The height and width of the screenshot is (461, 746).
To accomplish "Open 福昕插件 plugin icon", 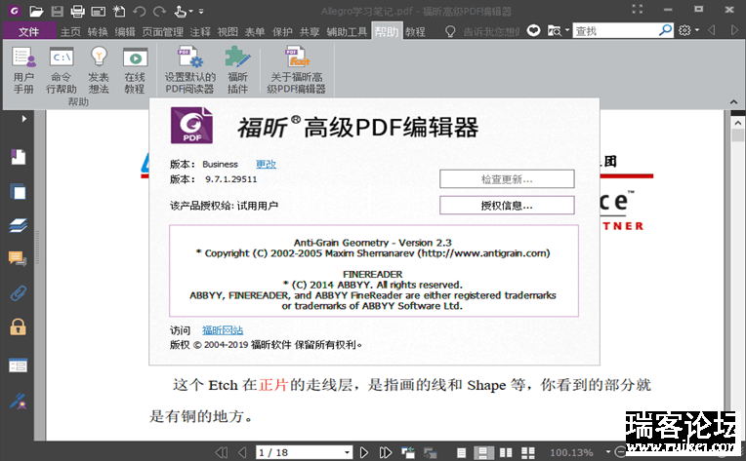I will coord(237,70).
